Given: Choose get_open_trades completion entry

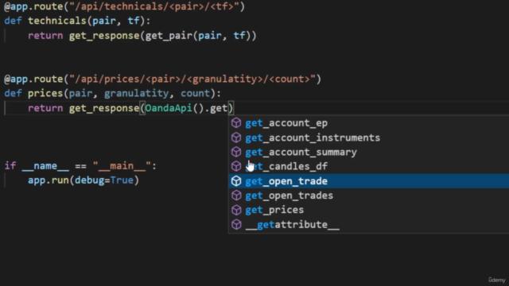Looking at the screenshot, I should [x=369, y=195].
